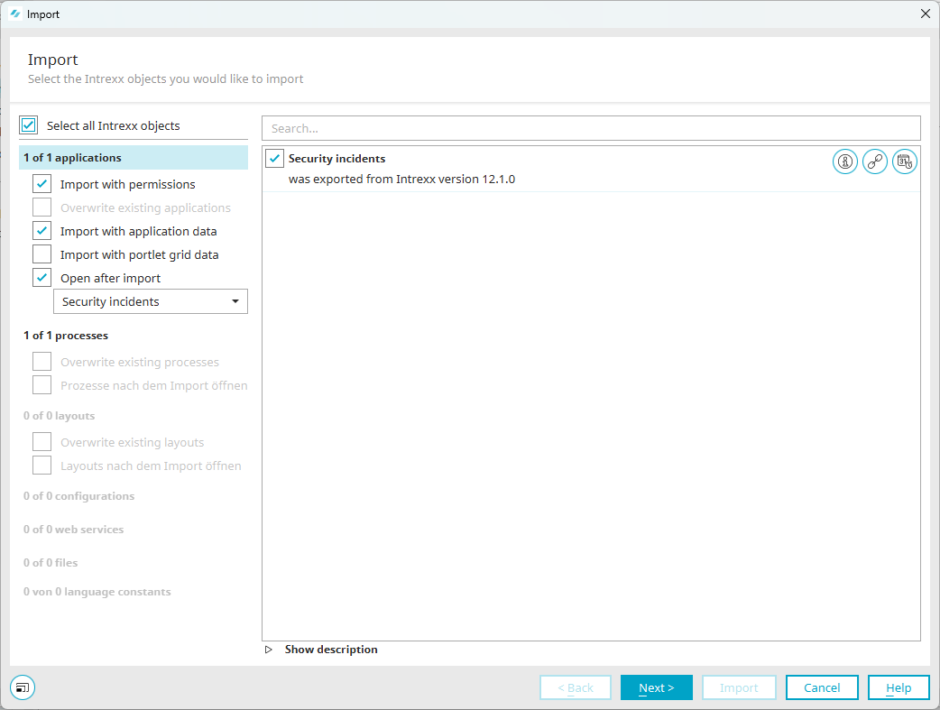Image resolution: width=940 pixels, height=710 pixels.
Task: Click the Intrexx logo in the title bar
Action: coord(15,14)
